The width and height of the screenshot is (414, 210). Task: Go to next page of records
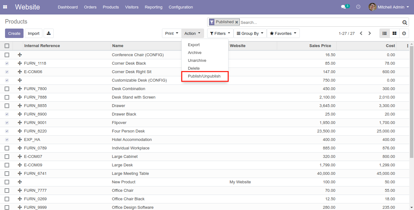[370, 33]
